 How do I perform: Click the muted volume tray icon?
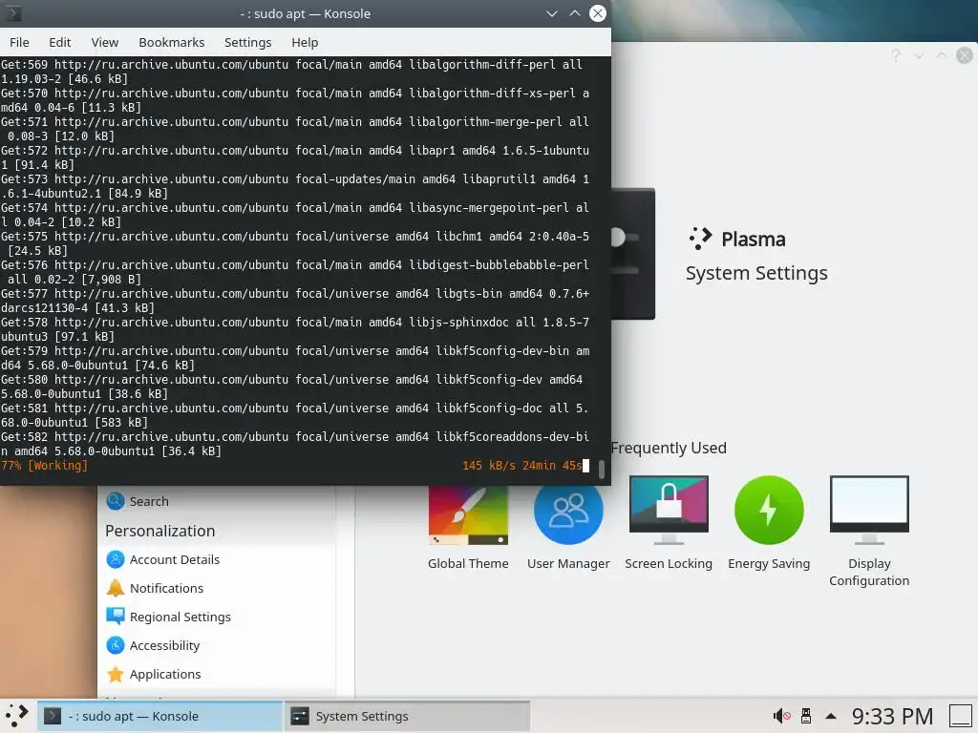click(782, 716)
